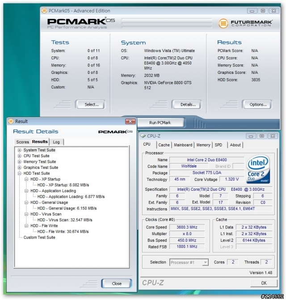Expand the Graphics Test Suite node
This screenshot has height=300, width=286.
pyautogui.click(x=19, y=167)
